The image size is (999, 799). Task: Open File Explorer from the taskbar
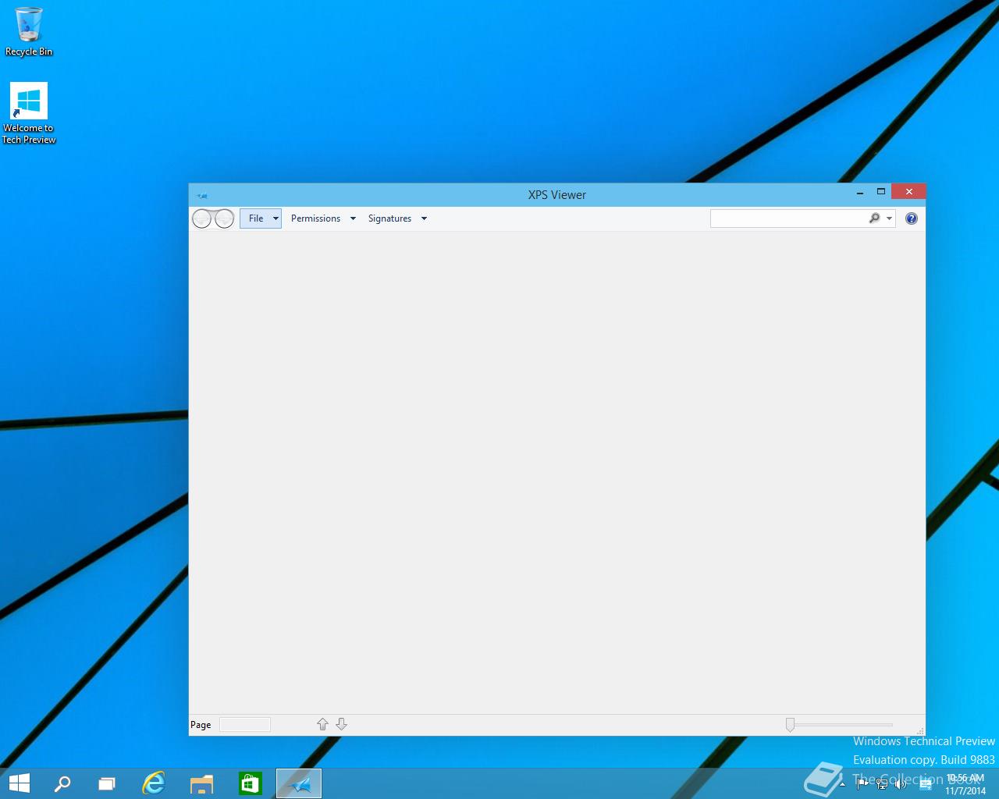click(202, 783)
